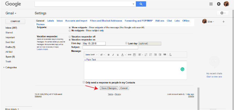Increase indent in message
Screen dimensions: 234x110
tap(160, 55)
